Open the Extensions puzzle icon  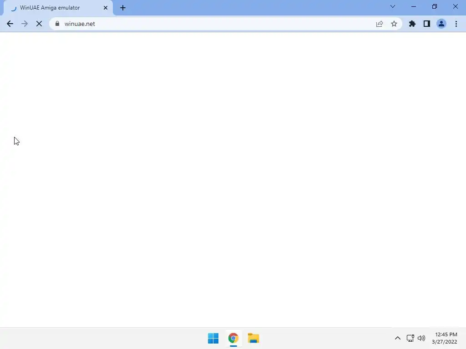pyautogui.click(x=412, y=24)
